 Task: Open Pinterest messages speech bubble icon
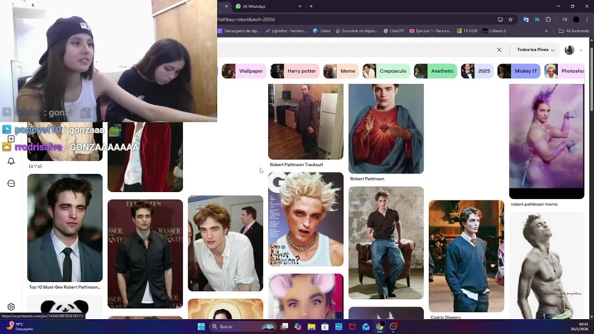click(x=11, y=183)
